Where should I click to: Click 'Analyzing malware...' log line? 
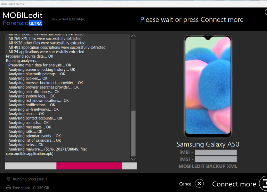(x=48, y=149)
